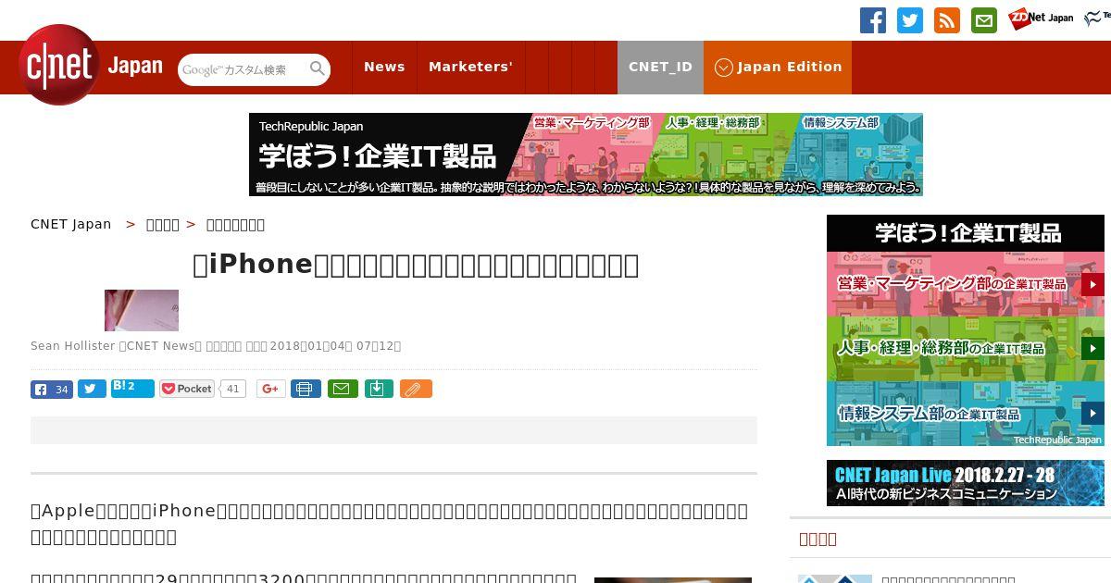The width and height of the screenshot is (1111, 583).
Task: Click the Sean Hollister author byline
Action: pos(71,346)
